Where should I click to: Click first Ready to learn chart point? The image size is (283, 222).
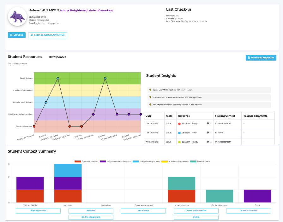[x=58, y=78]
